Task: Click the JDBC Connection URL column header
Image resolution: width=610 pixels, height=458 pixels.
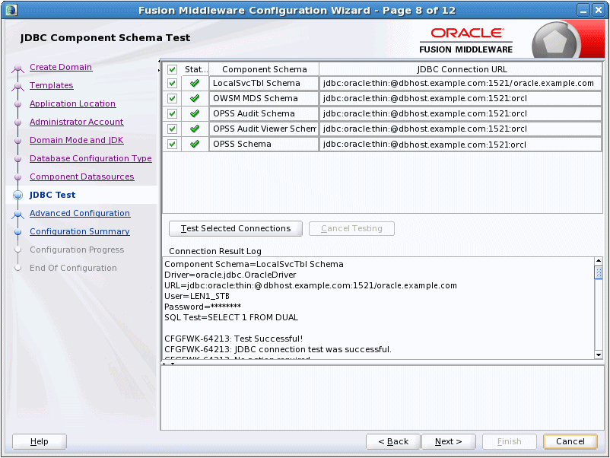Action: pyautogui.click(x=462, y=69)
